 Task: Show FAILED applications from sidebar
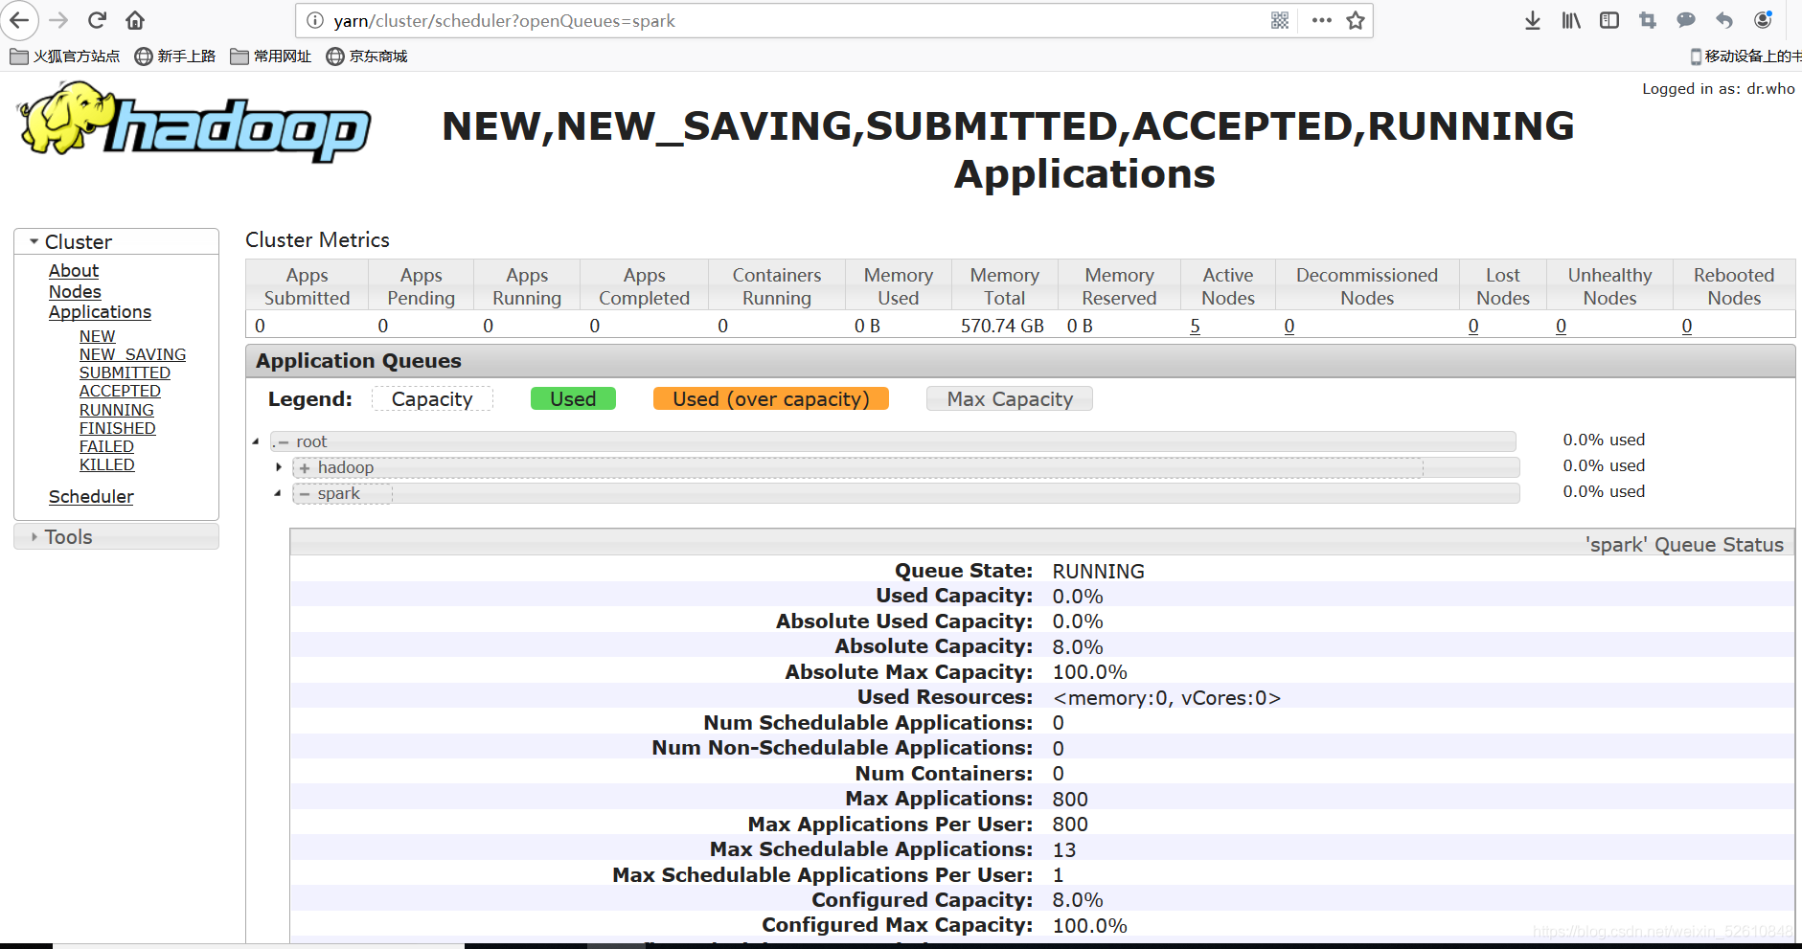[106, 446]
